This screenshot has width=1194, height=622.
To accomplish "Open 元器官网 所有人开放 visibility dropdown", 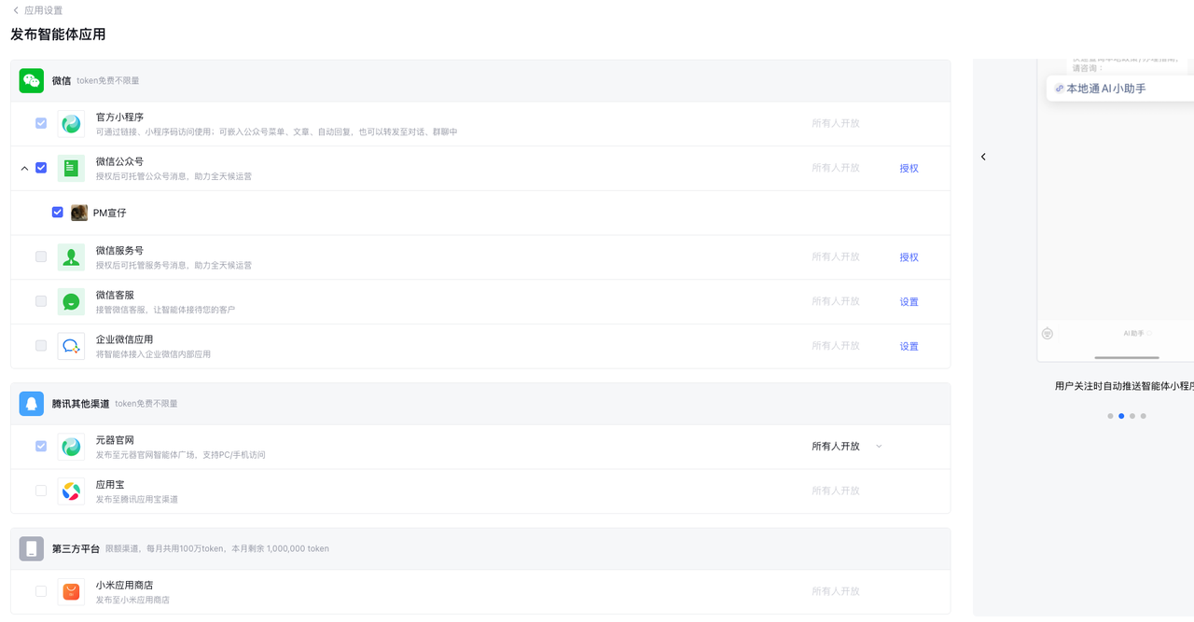I will click(x=847, y=447).
